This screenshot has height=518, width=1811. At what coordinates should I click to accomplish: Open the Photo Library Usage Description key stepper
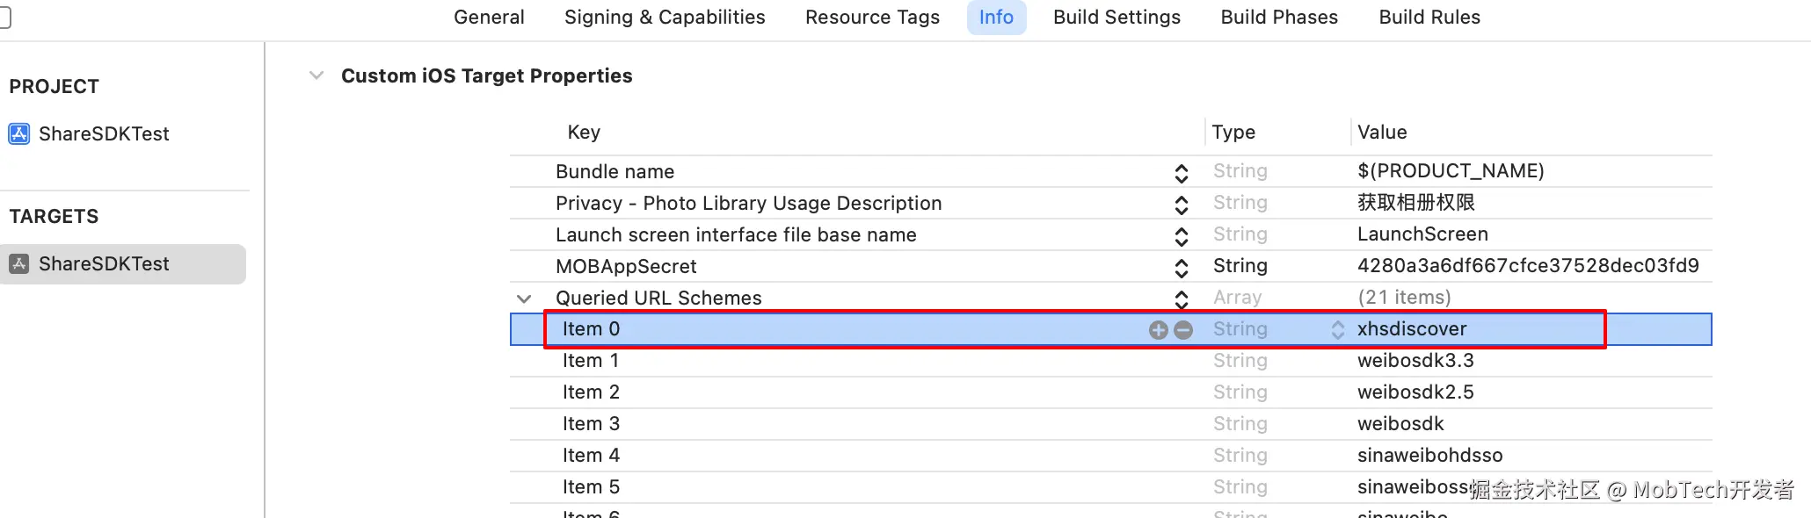tap(1182, 205)
